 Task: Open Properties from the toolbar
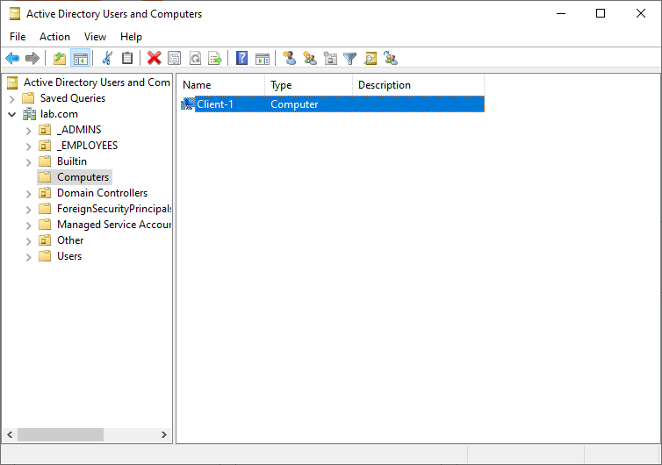[175, 58]
